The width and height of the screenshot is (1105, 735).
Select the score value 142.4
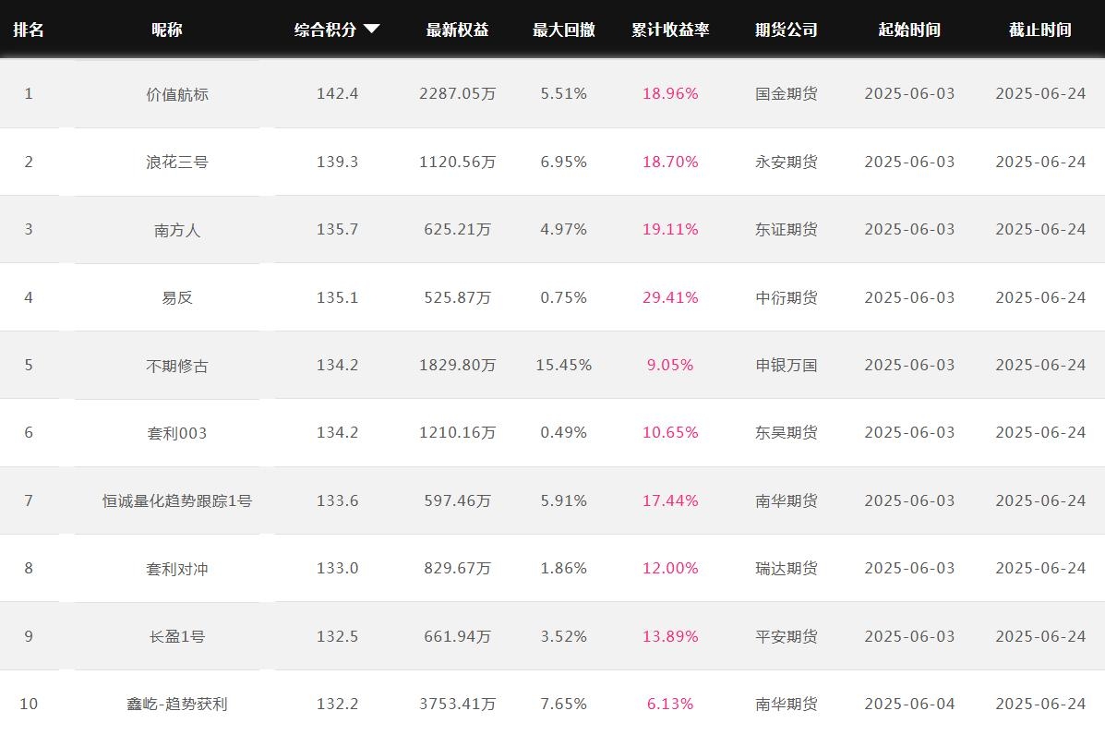(x=338, y=94)
